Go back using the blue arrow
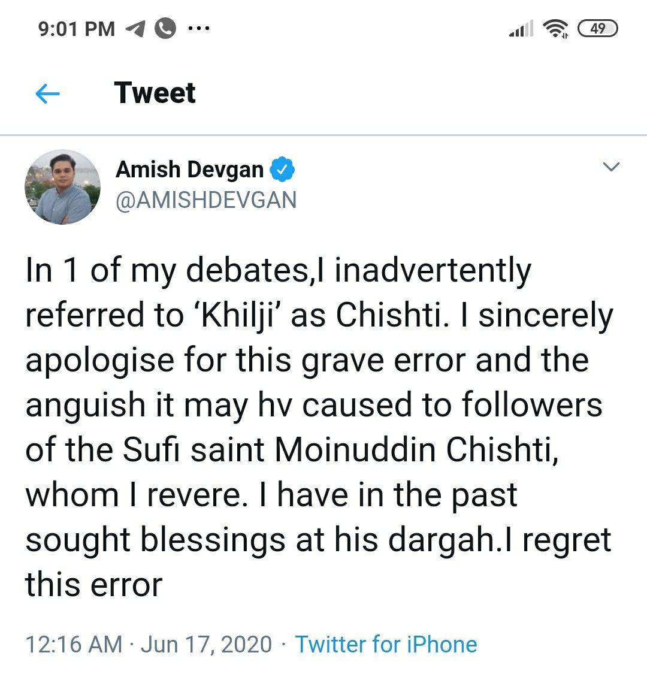 coord(48,93)
